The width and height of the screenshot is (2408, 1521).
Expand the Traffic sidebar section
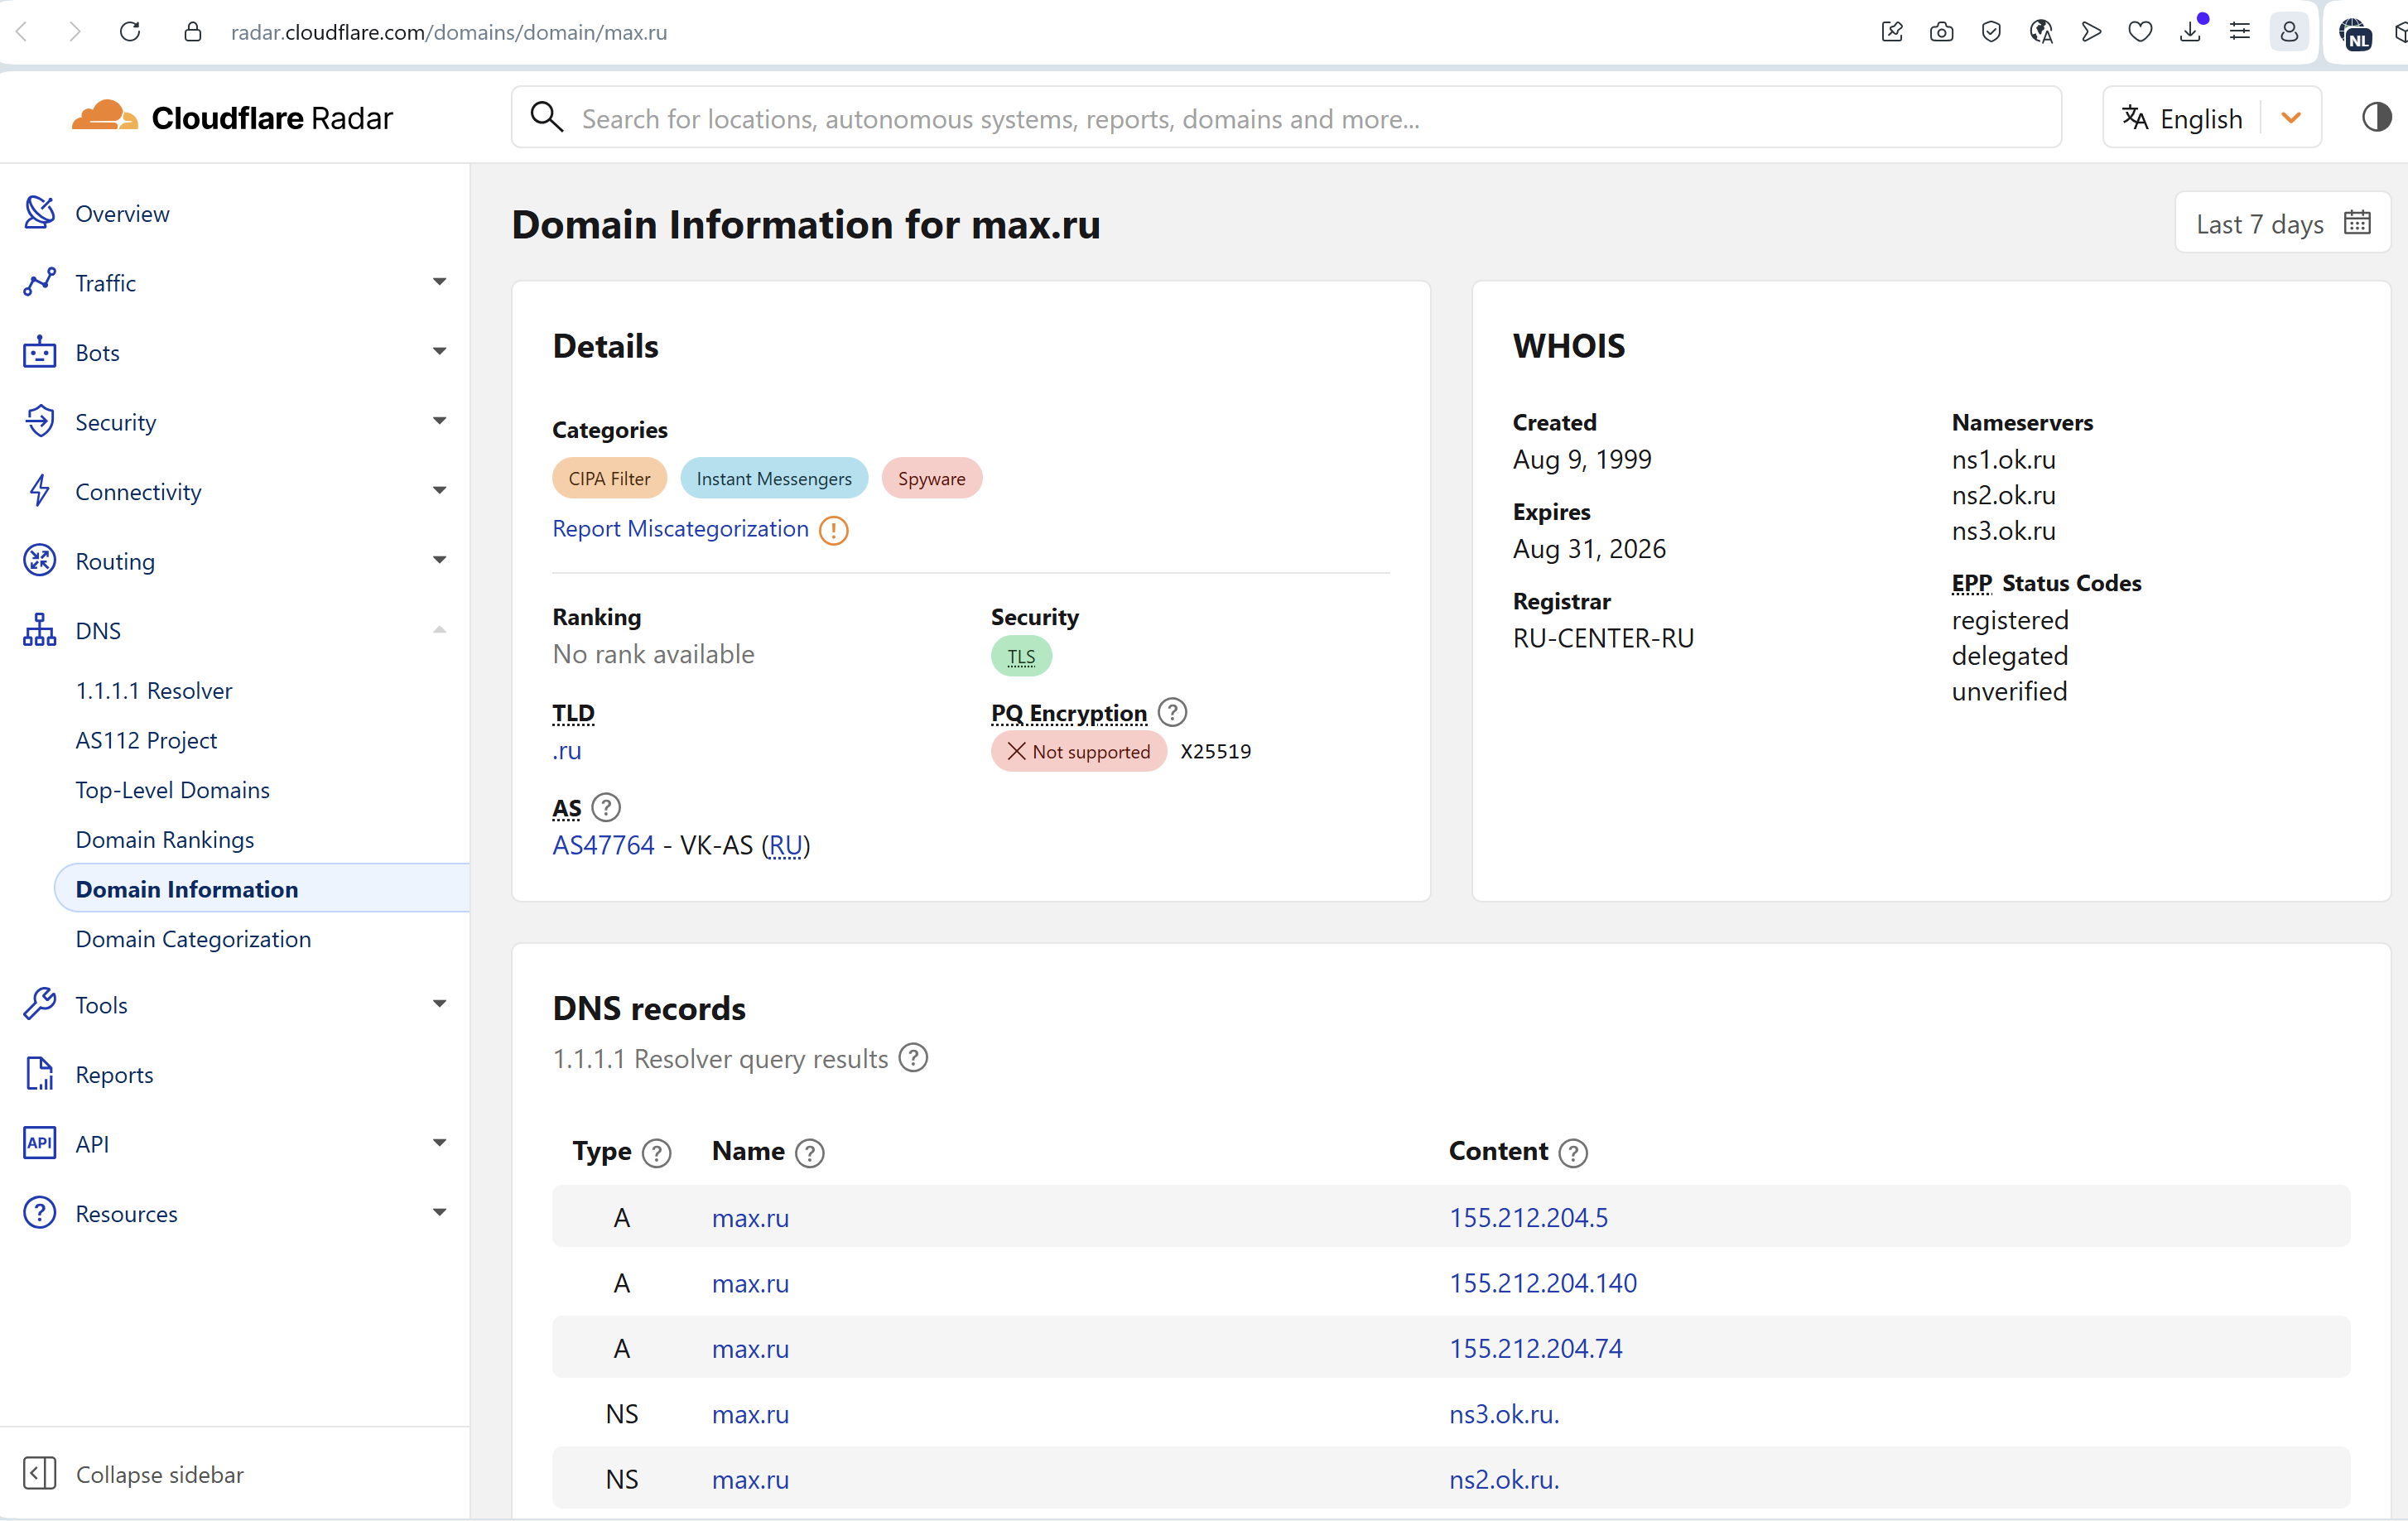[439, 282]
